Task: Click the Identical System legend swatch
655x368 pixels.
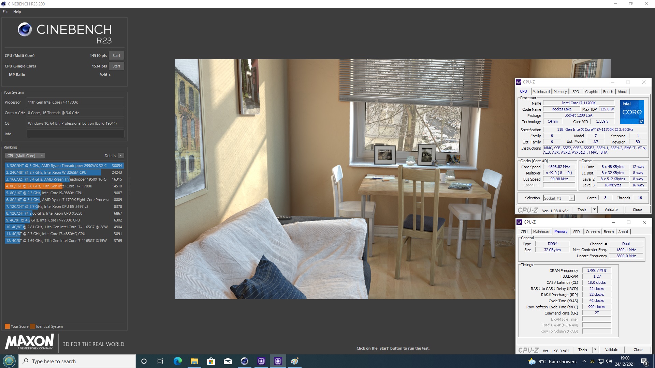Action: click(32, 326)
